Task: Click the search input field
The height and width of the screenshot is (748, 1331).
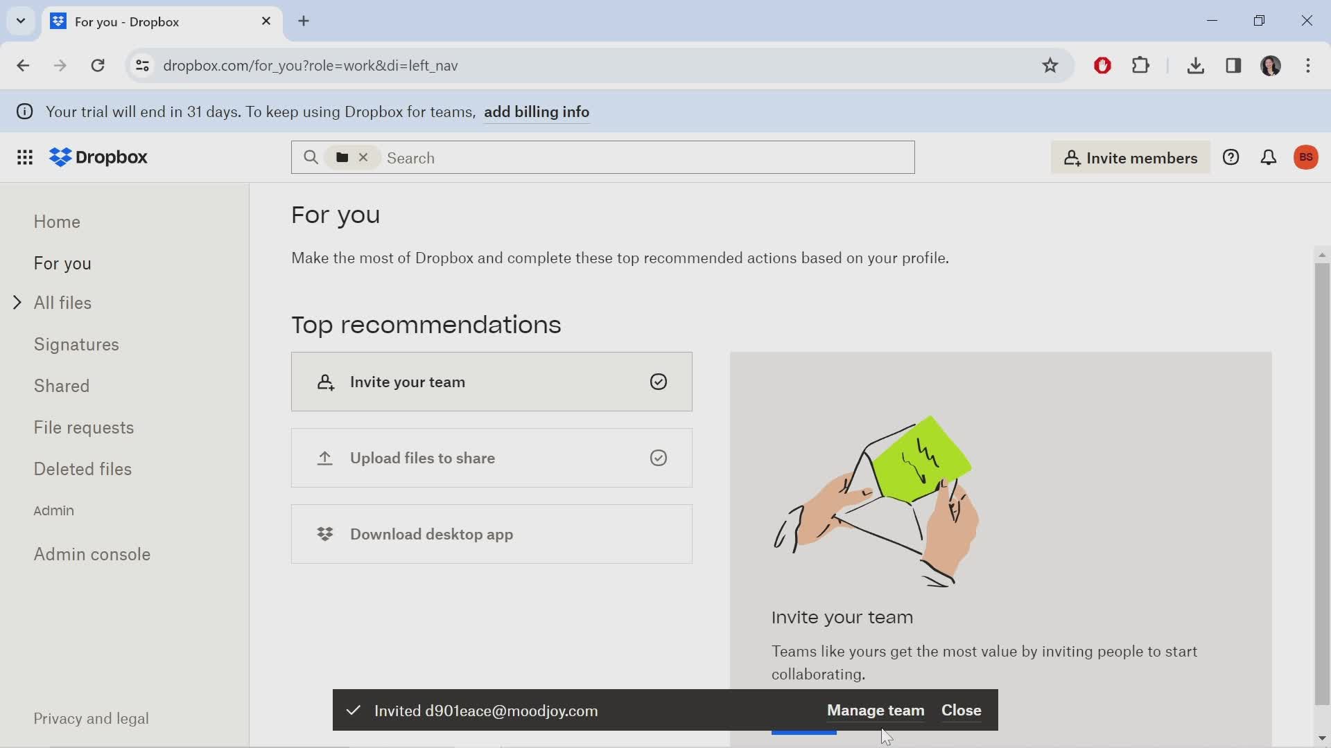Action: tap(603, 157)
